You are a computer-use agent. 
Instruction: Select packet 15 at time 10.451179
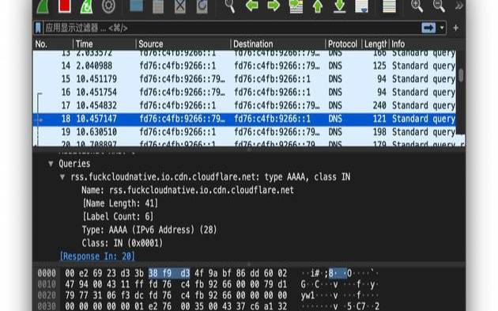pyautogui.click(x=244, y=79)
